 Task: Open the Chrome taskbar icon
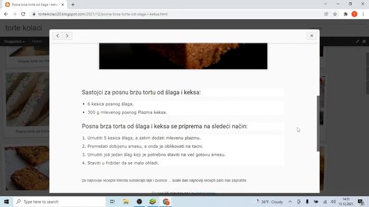(166, 202)
